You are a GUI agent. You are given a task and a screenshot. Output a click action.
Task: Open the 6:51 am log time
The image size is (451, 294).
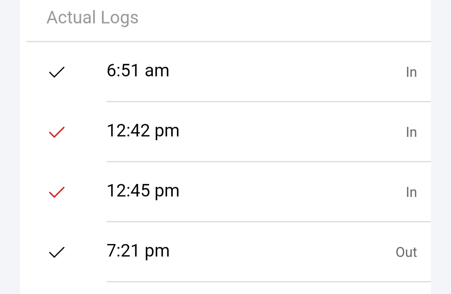(138, 71)
